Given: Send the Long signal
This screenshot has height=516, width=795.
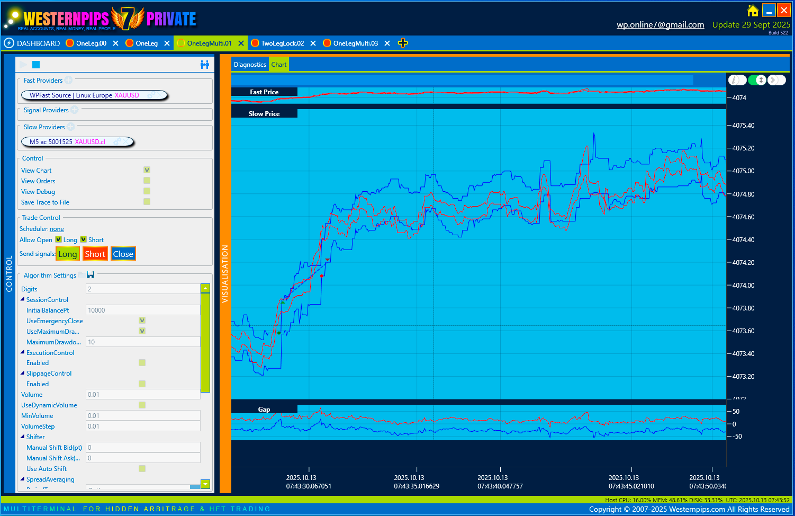Looking at the screenshot, I should (x=68, y=254).
